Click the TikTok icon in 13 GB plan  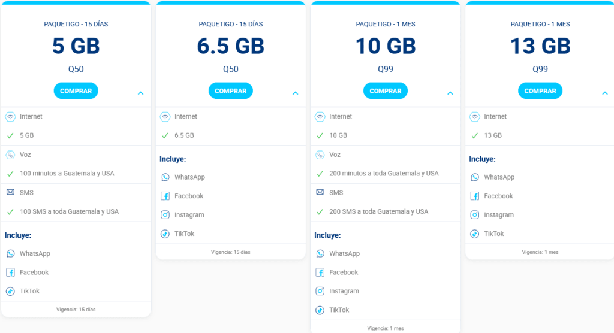point(474,234)
